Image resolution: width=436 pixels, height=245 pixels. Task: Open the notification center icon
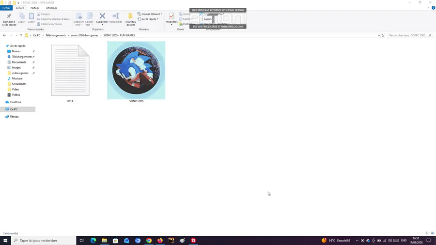429,241
